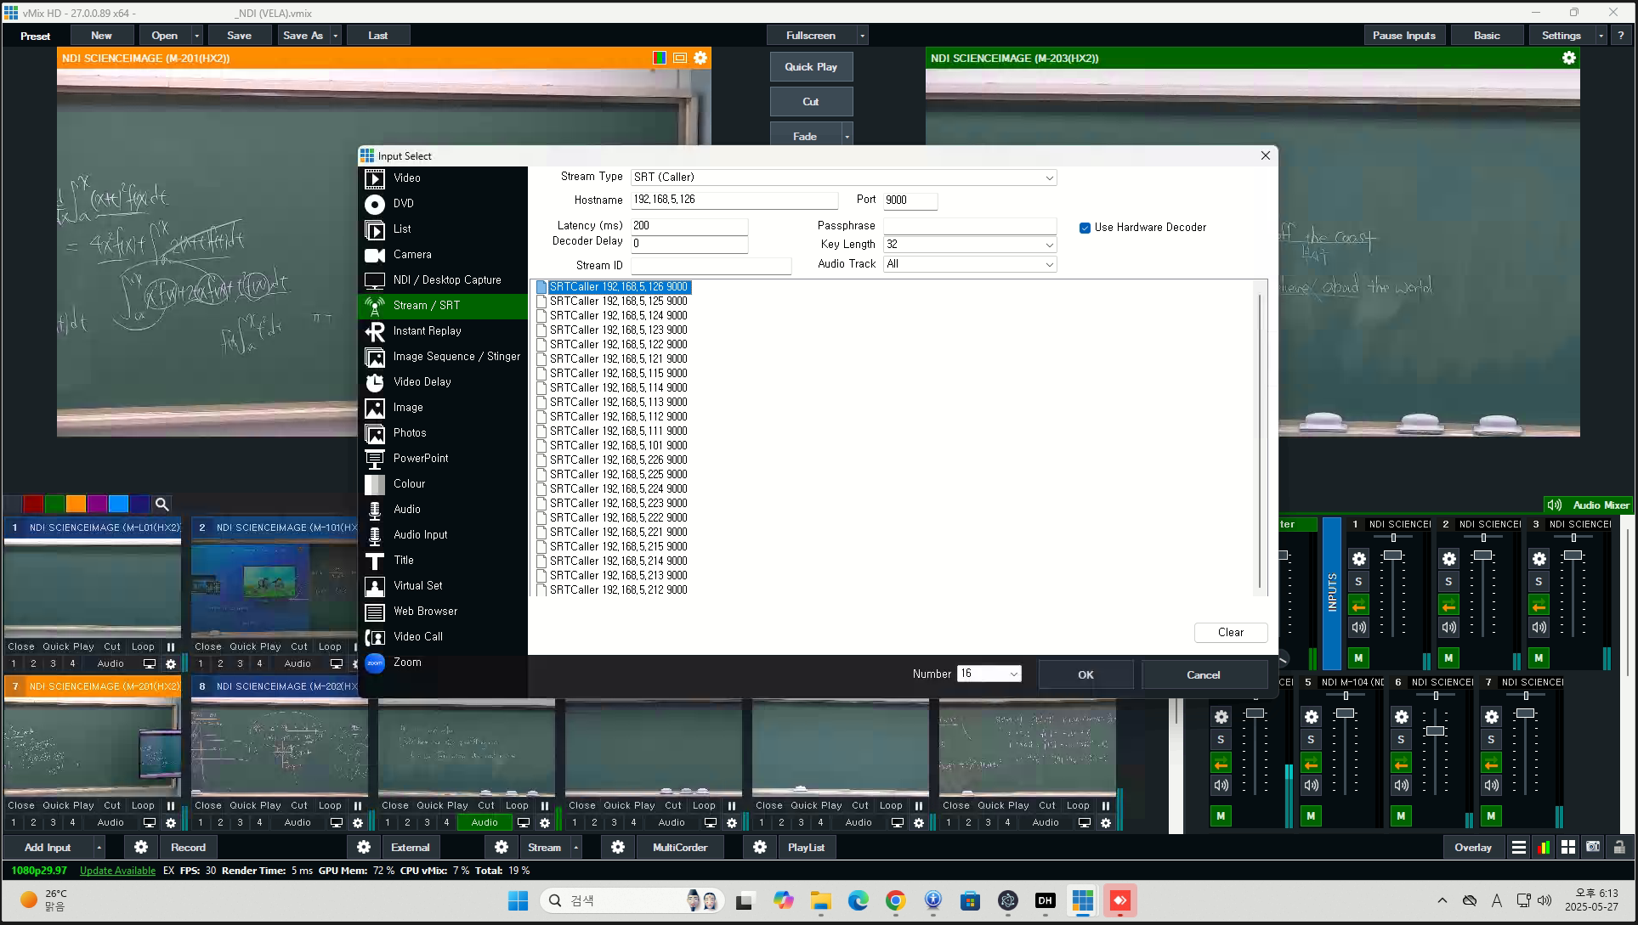Toggle Solo on mixer channel 6
Image resolution: width=1638 pixels, height=925 pixels.
tap(1401, 740)
